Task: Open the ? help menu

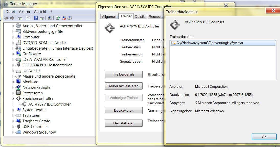Action: click(x=51, y=12)
